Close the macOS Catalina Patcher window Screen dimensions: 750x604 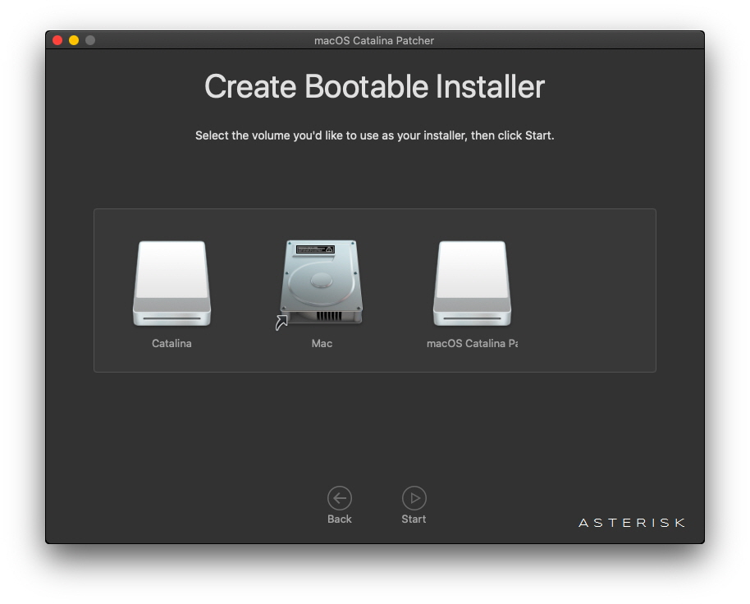pyautogui.click(x=57, y=40)
